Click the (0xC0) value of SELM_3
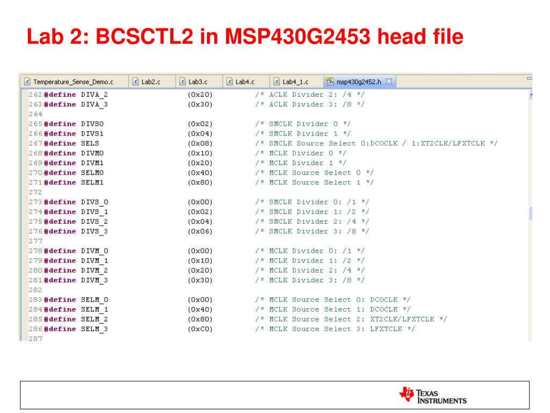 (200, 330)
